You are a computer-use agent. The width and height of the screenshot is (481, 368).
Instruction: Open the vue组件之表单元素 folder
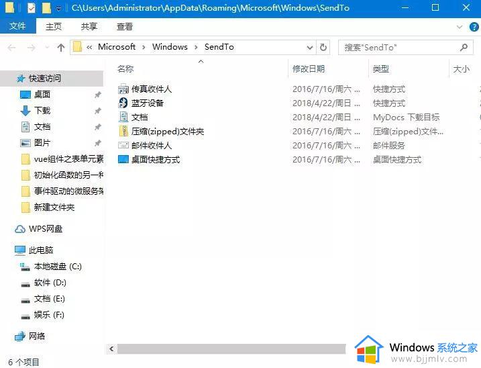click(x=68, y=158)
